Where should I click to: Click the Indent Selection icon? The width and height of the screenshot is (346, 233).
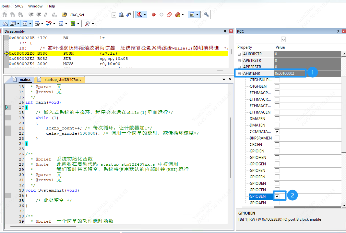pos(31,15)
